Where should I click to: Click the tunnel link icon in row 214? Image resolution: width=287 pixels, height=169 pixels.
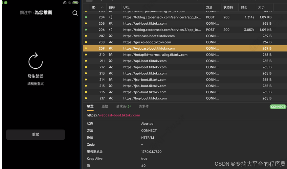[111, 80]
